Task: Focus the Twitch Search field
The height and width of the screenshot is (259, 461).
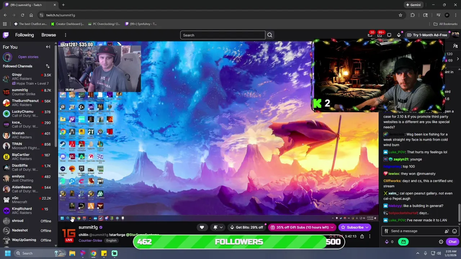Action: pos(223,35)
